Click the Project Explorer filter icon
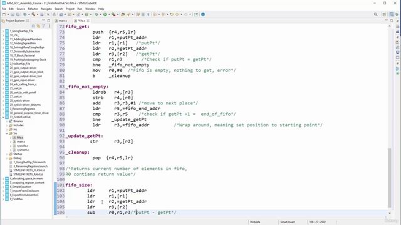This screenshot has width=401, height=225. 44,26
